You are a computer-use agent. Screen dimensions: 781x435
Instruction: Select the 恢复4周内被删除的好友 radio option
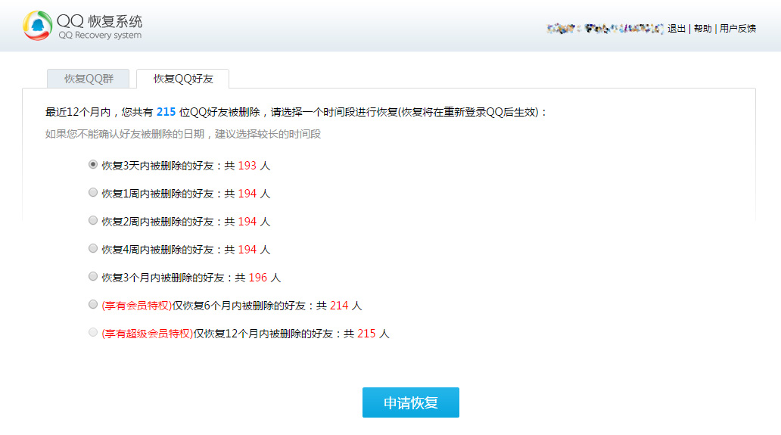tap(92, 248)
